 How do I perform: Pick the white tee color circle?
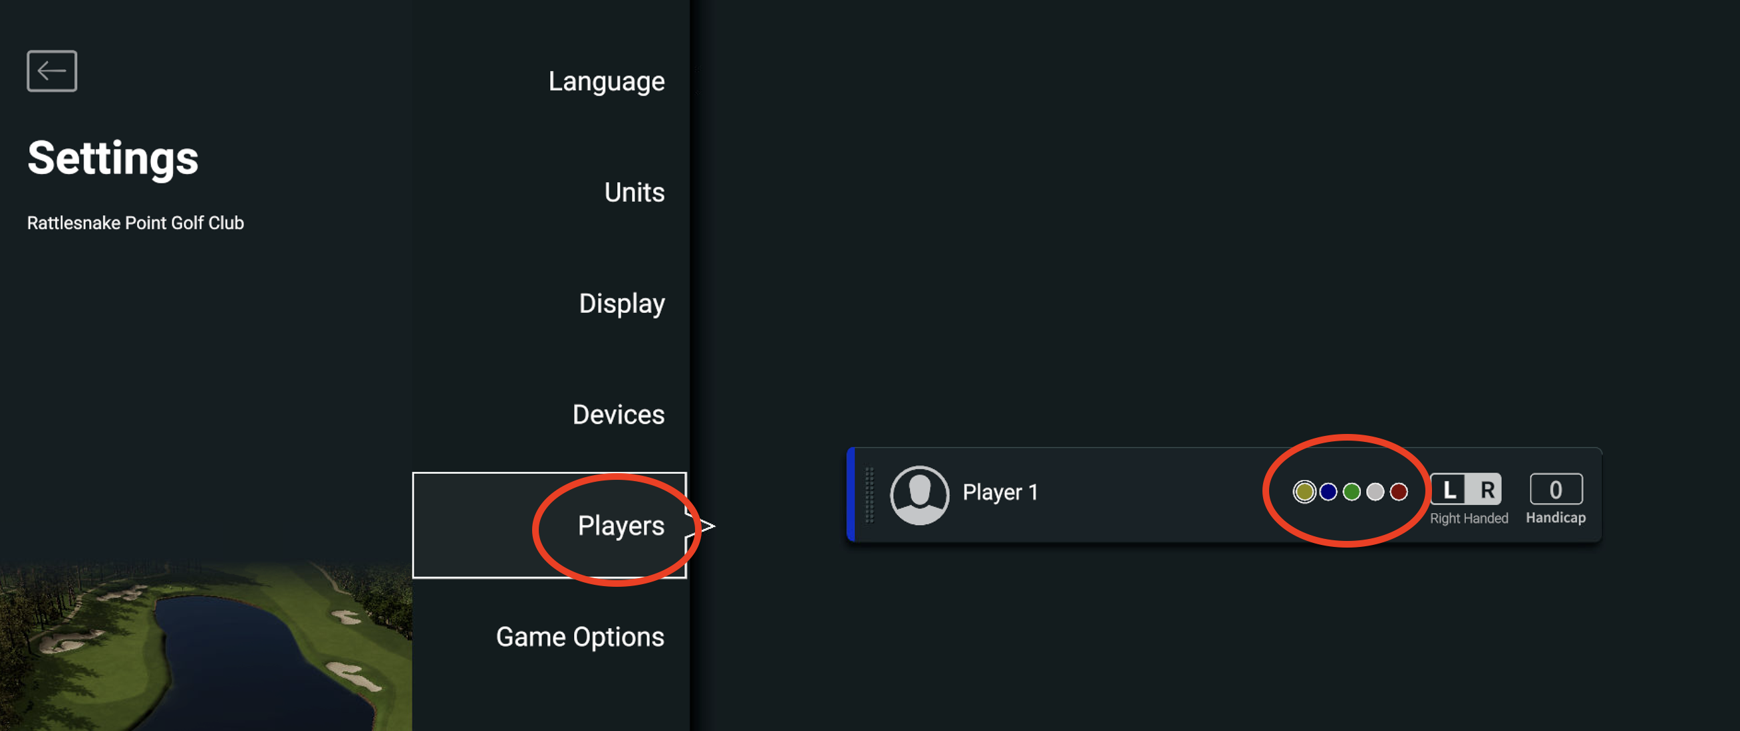tap(1376, 492)
